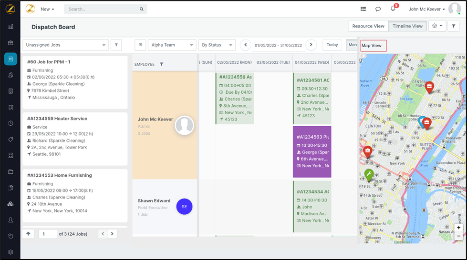The height and width of the screenshot is (260, 467).
Task: Switch to Resource View
Action: 368,26
